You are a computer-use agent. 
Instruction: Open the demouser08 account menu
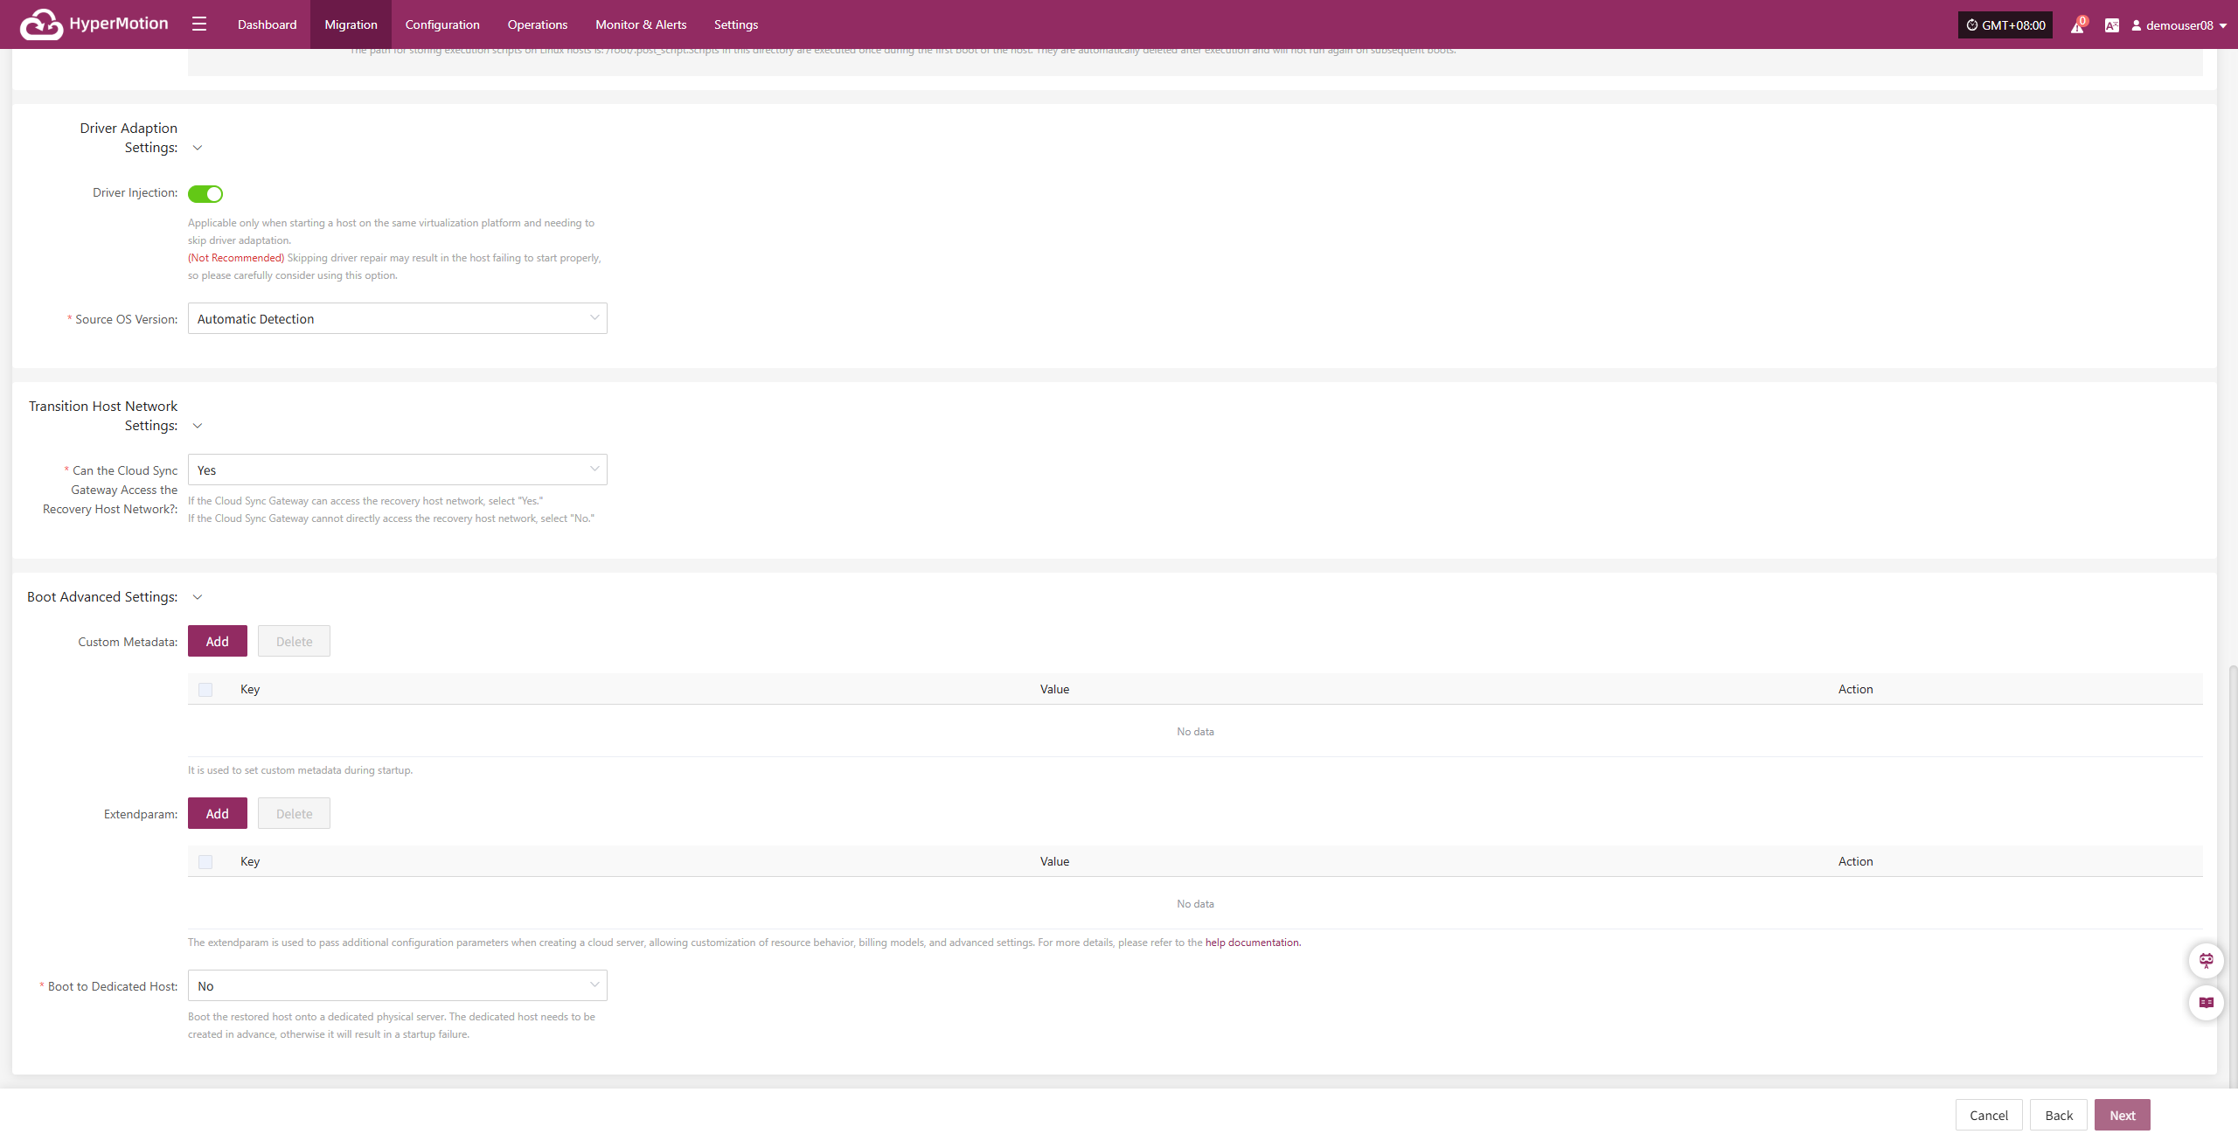tap(2179, 25)
